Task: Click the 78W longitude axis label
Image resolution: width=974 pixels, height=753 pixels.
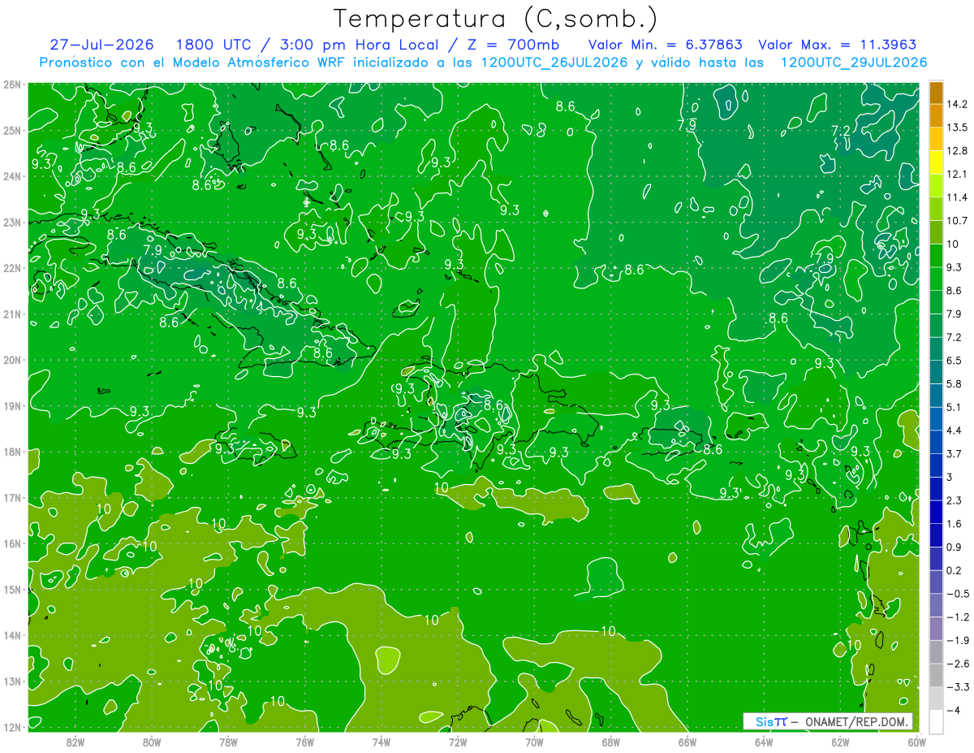Action: click(228, 742)
